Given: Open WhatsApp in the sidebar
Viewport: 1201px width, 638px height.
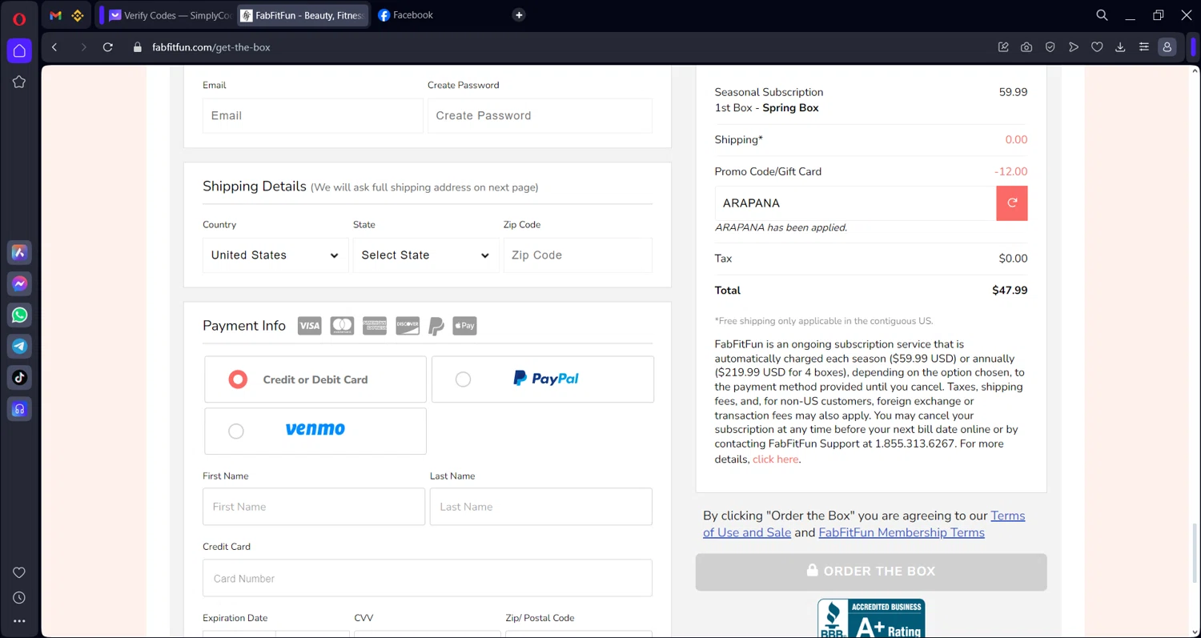Looking at the screenshot, I should pos(19,315).
